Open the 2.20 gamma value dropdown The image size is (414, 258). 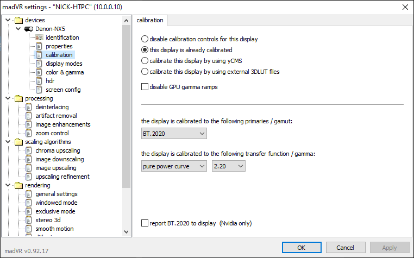pyautogui.click(x=229, y=166)
